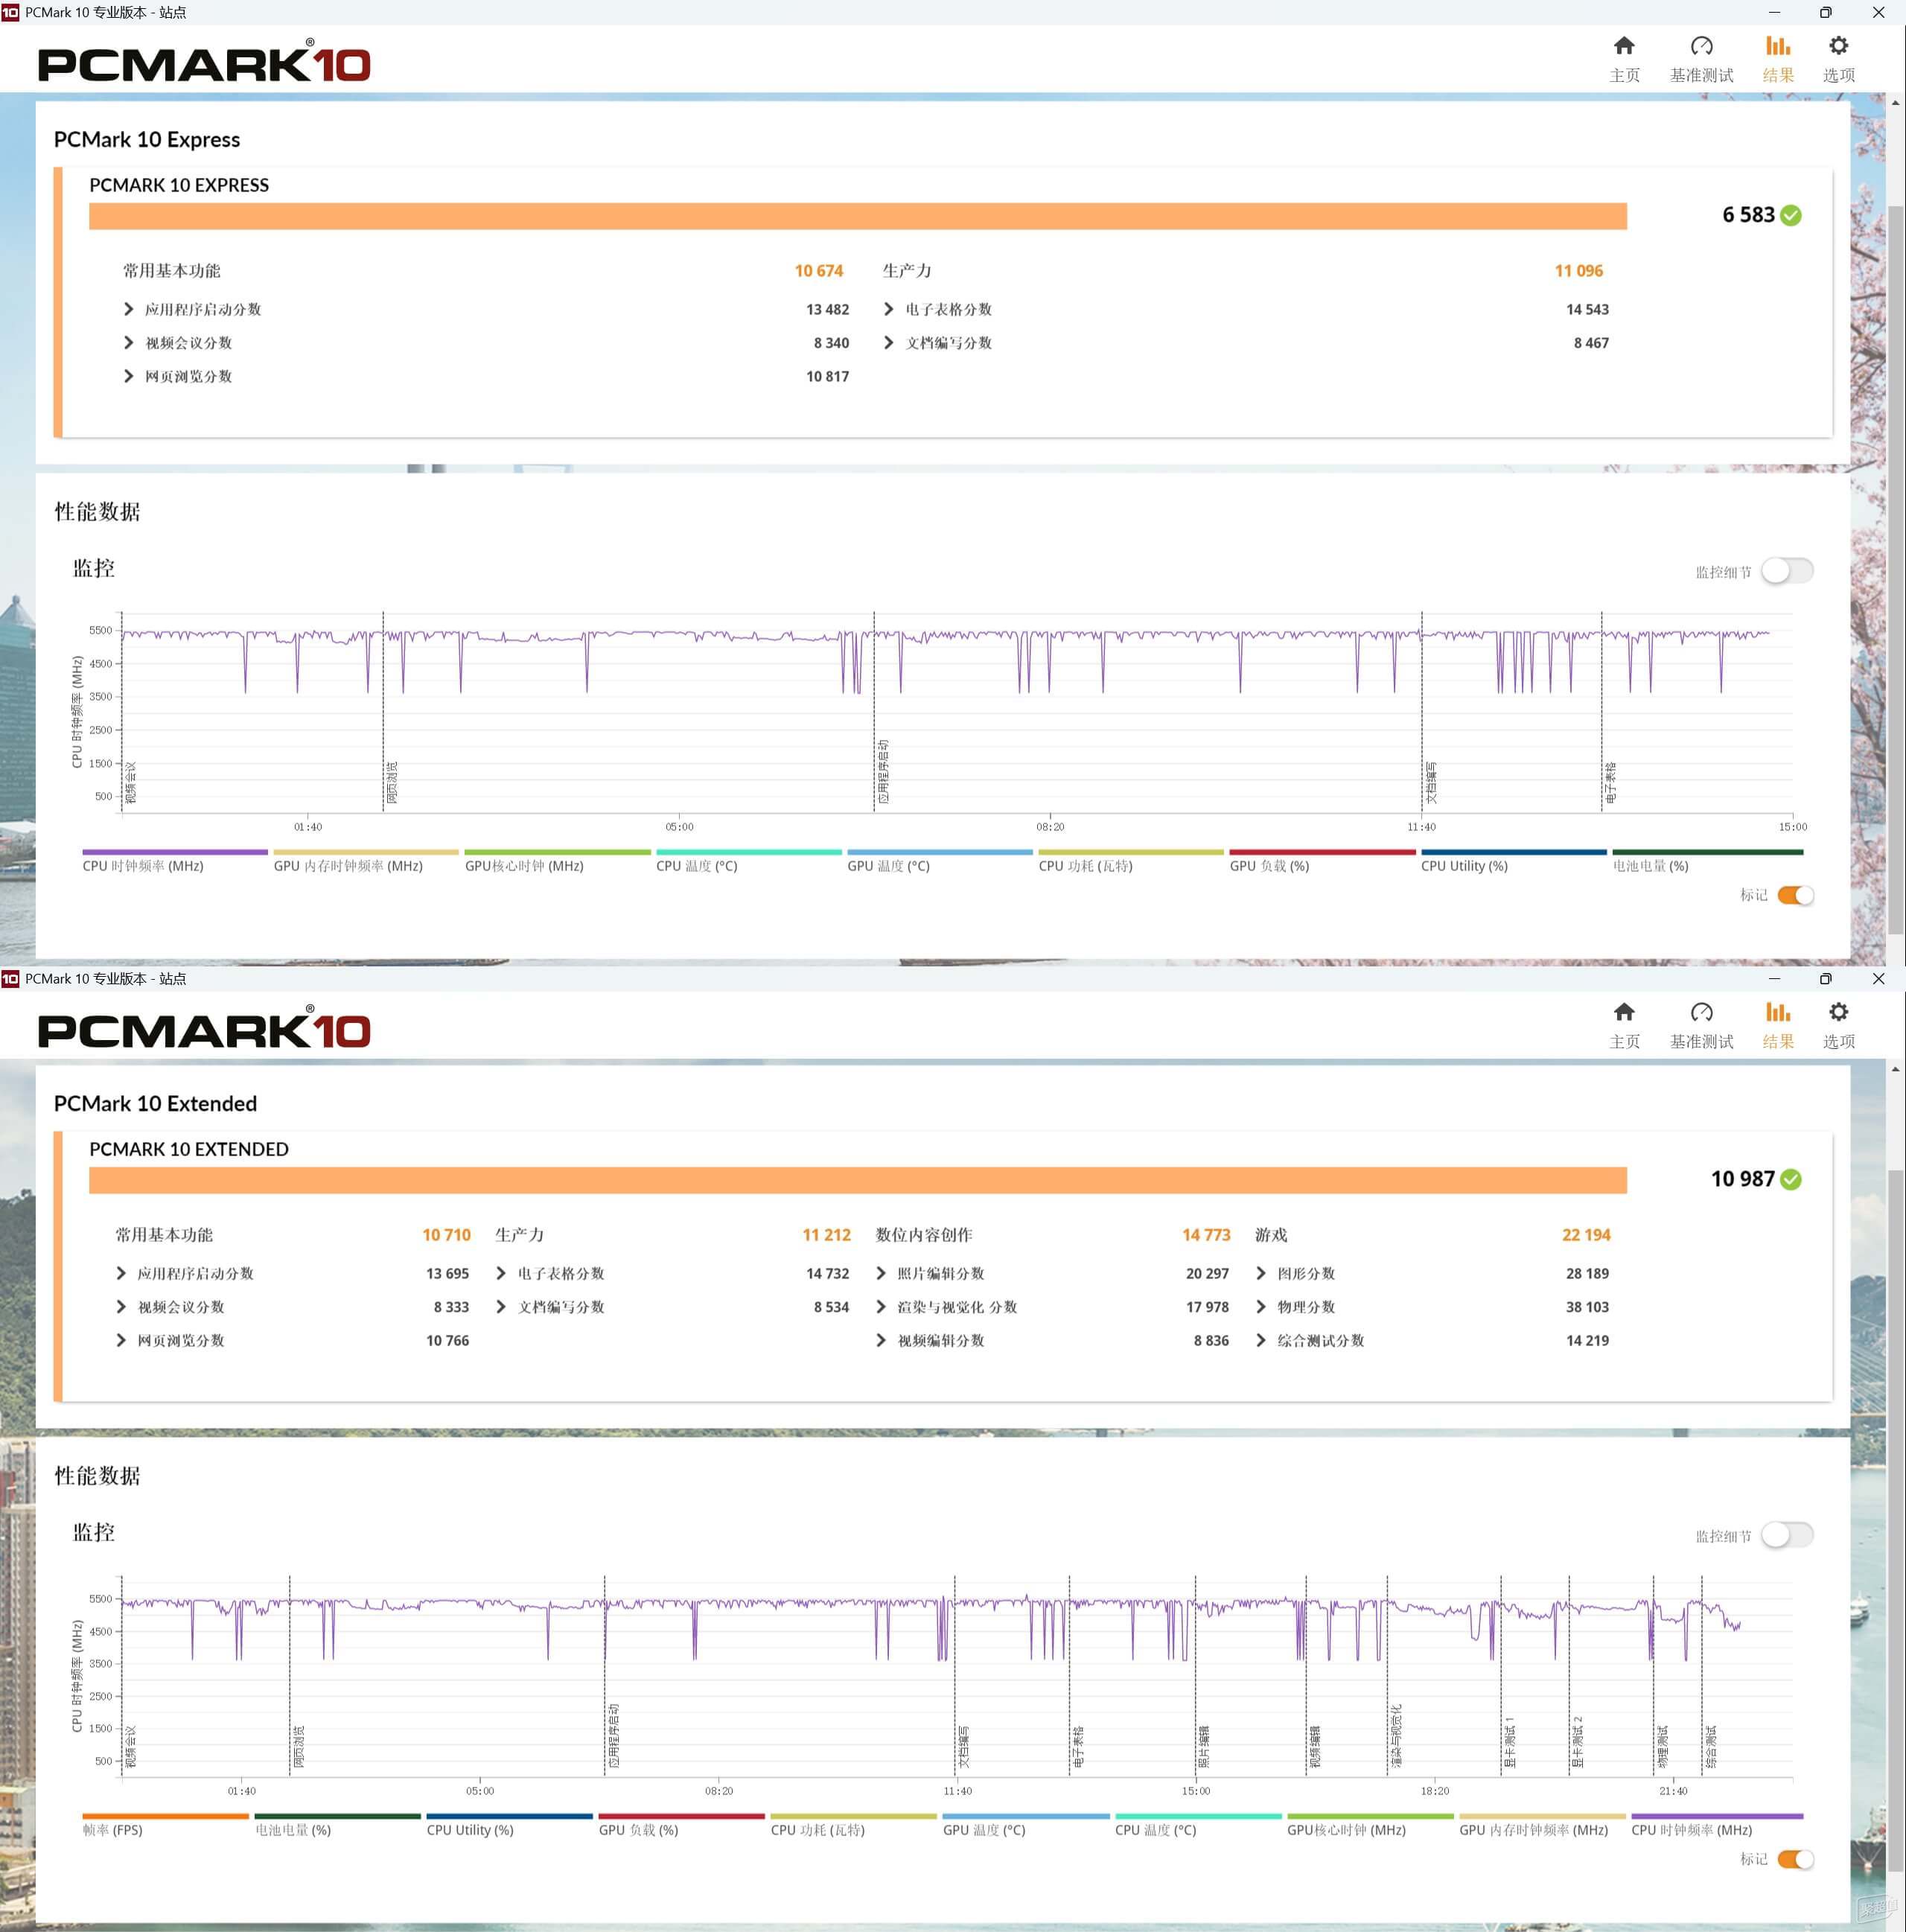1906x1932 pixels.
Task: Toggle the markers switch in Extended window
Action: (1796, 1859)
